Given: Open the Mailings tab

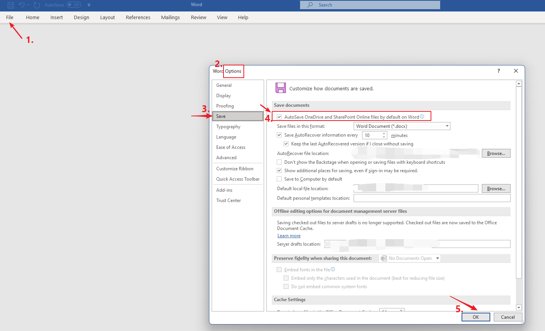Looking at the screenshot, I should coord(170,17).
